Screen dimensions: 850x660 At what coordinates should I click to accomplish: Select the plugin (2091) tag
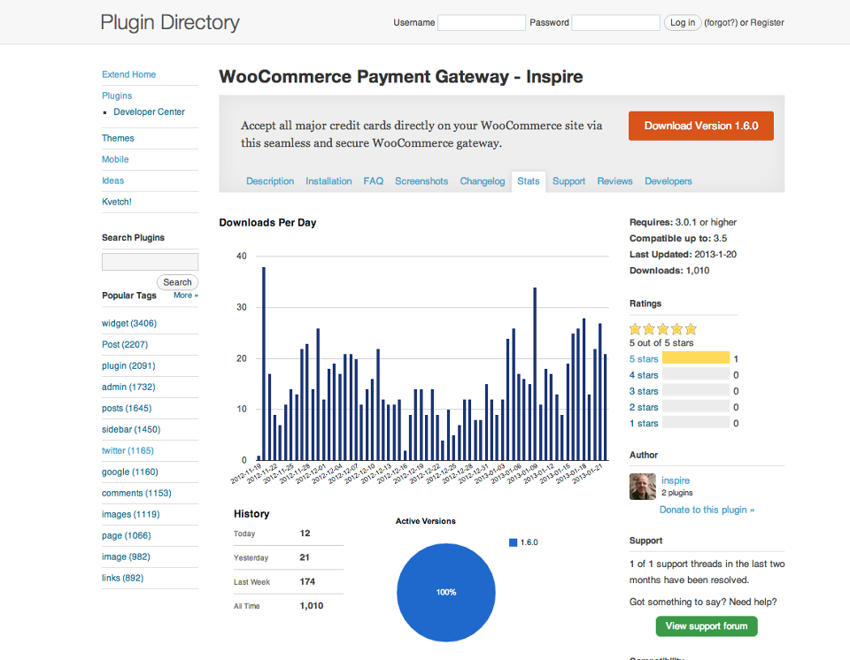point(128,365)
